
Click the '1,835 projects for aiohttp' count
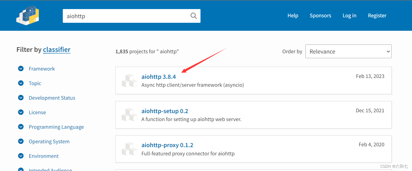point(147,51)
